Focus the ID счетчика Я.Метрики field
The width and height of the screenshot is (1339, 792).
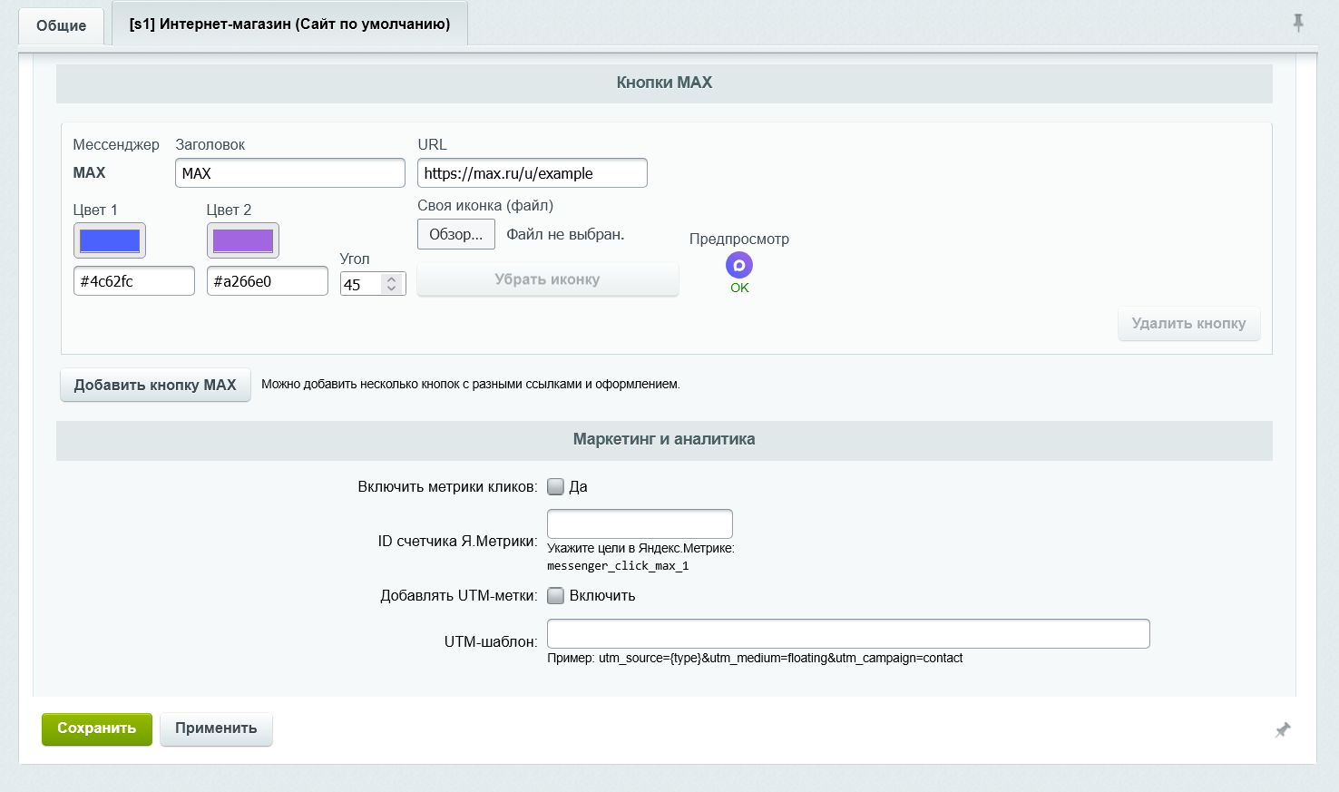click(640, 523)
